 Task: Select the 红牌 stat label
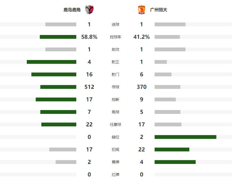point(116,175)
